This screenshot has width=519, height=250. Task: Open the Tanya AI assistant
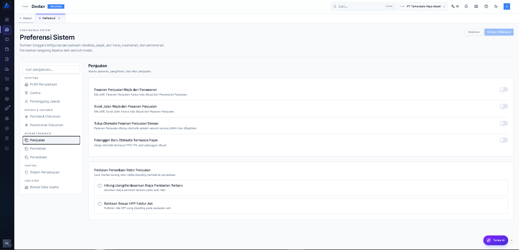pyautogui.click(x=496, y=240)
